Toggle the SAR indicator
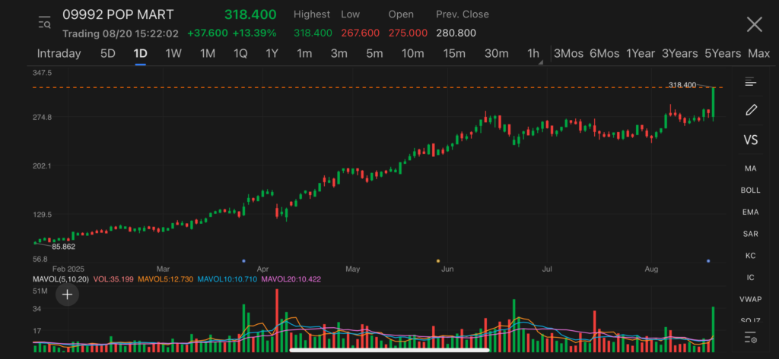 click(750, 234)
